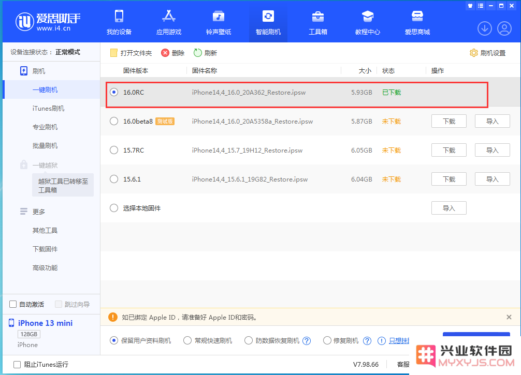Select 常规快速刷机 radio option
The image size is (521, 375).
coord(187,340)
